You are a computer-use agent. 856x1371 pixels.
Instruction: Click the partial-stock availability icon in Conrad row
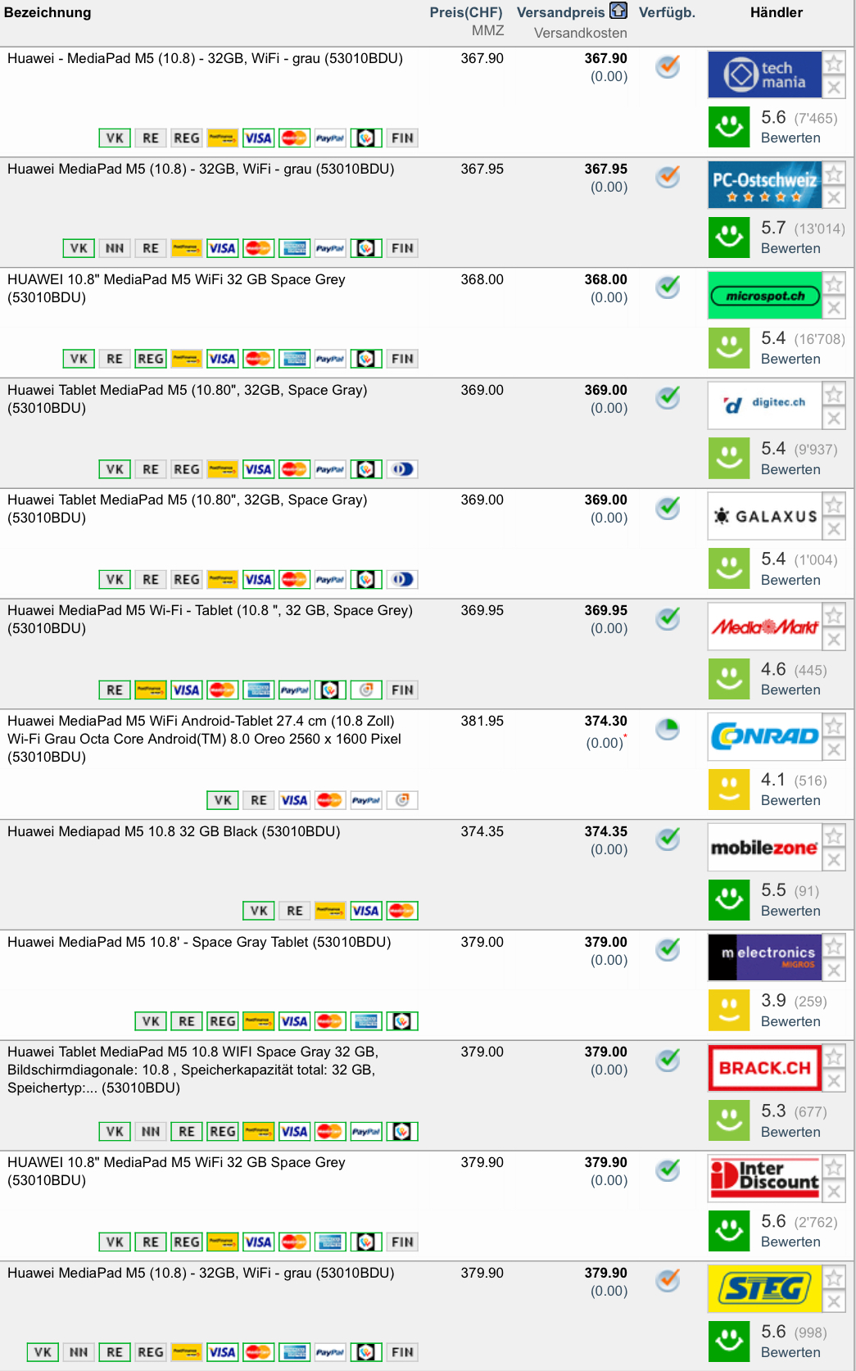pos(668,728)
